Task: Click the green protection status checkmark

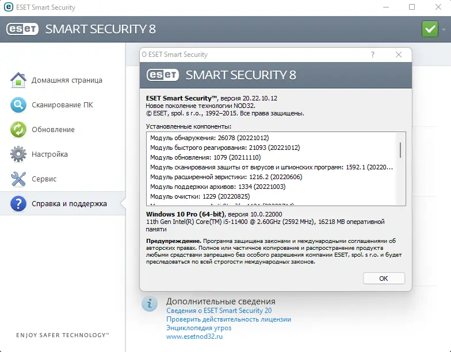Action: point(430,29)
